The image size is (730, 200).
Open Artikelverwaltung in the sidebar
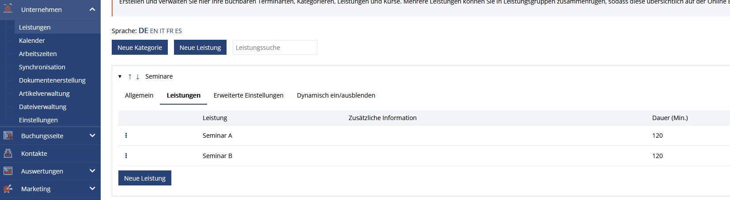point(44,94)
